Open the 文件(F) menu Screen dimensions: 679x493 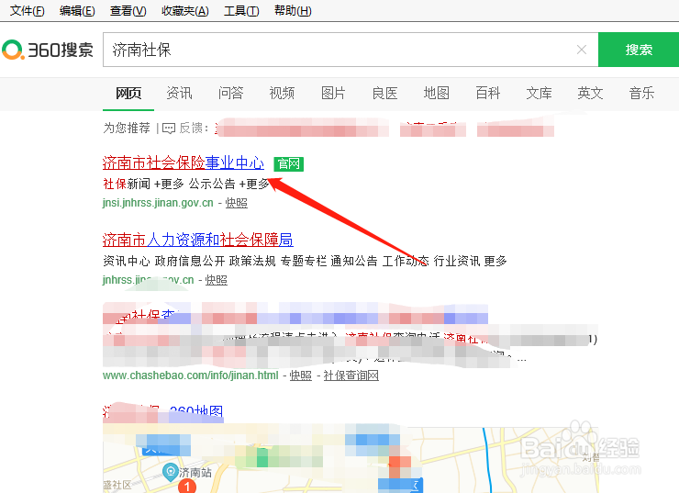tap(28, 10)
